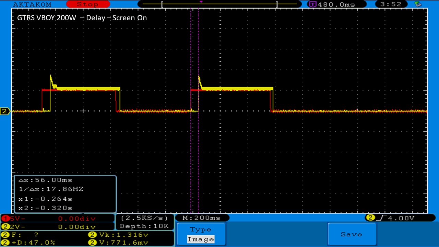Click the Save button
The width and height of the screenshot is (439, 247).
tap(352, 234)
